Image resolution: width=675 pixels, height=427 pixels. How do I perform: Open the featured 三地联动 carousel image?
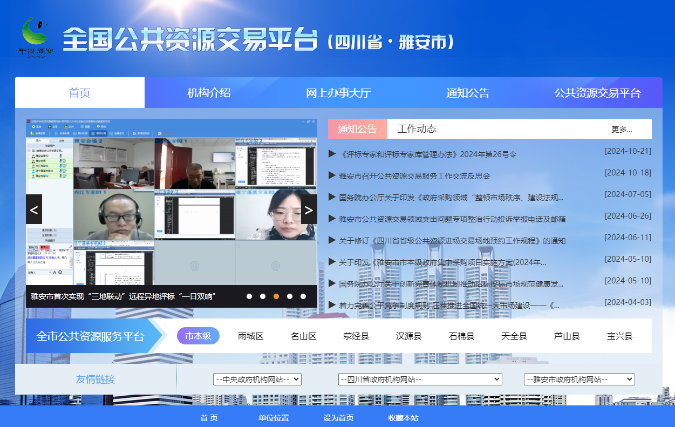click(170, 205)
